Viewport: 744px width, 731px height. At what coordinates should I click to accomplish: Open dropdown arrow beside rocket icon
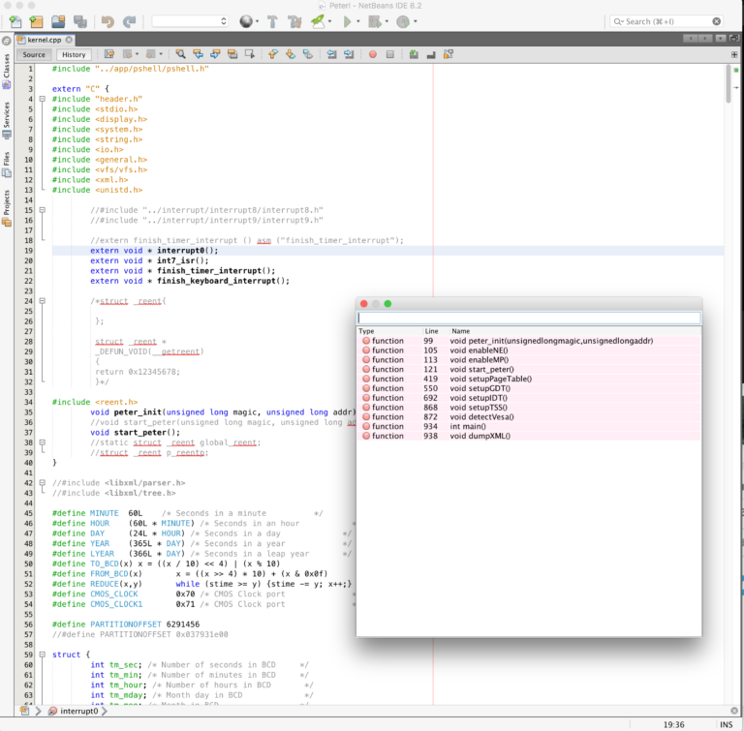pyautogui.click(x=329, y=21)
